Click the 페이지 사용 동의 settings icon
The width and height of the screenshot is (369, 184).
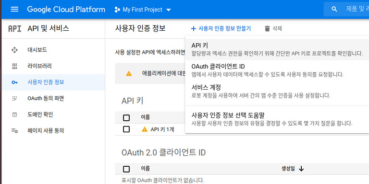click(14, 131)
